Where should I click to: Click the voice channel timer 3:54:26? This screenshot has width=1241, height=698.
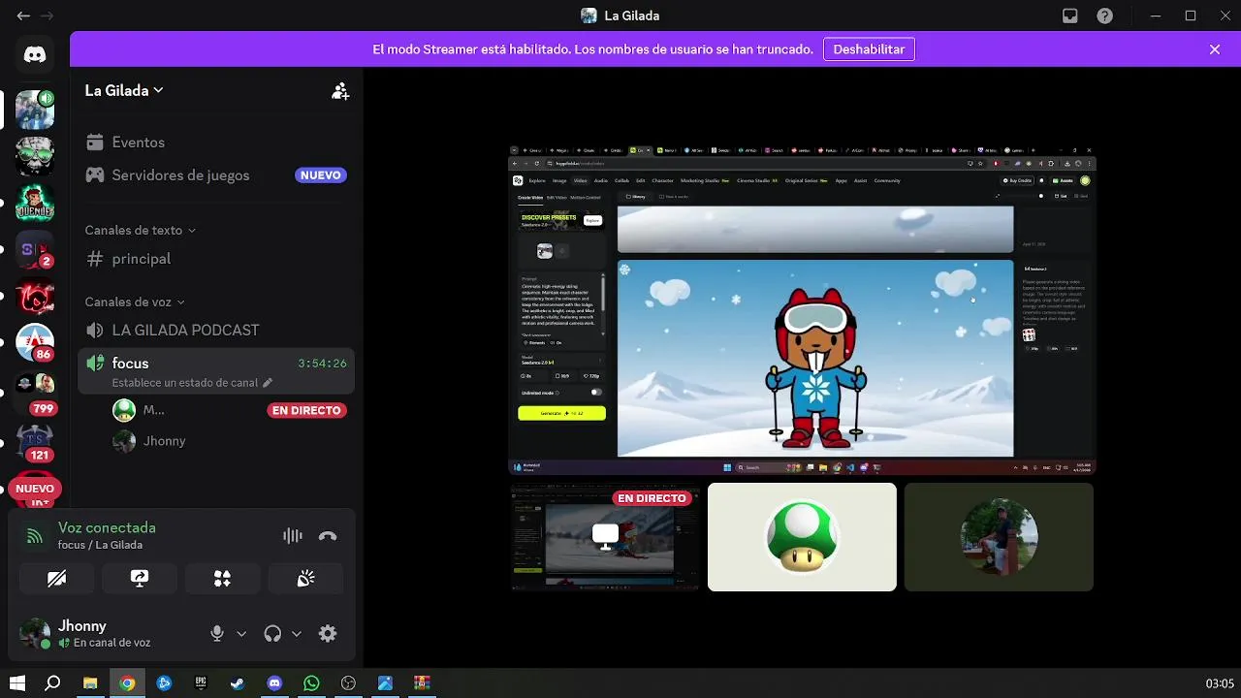pos(322,364)
